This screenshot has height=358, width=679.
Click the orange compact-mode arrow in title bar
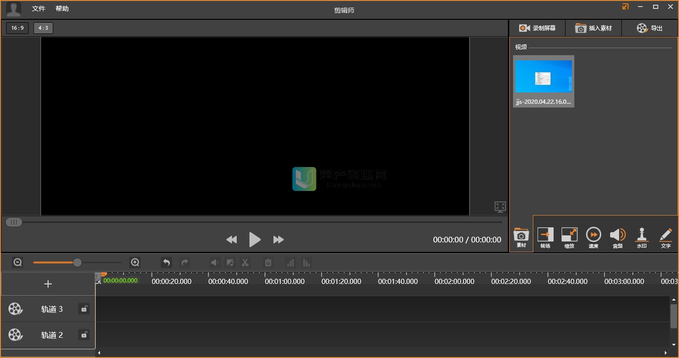(626, 7)
